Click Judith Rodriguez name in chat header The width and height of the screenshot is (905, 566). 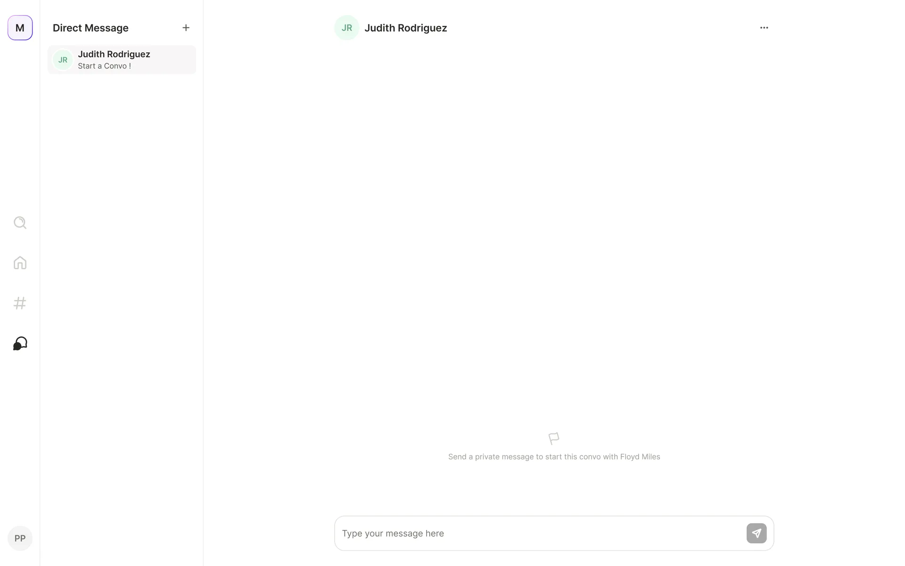(x=406, y=28)
